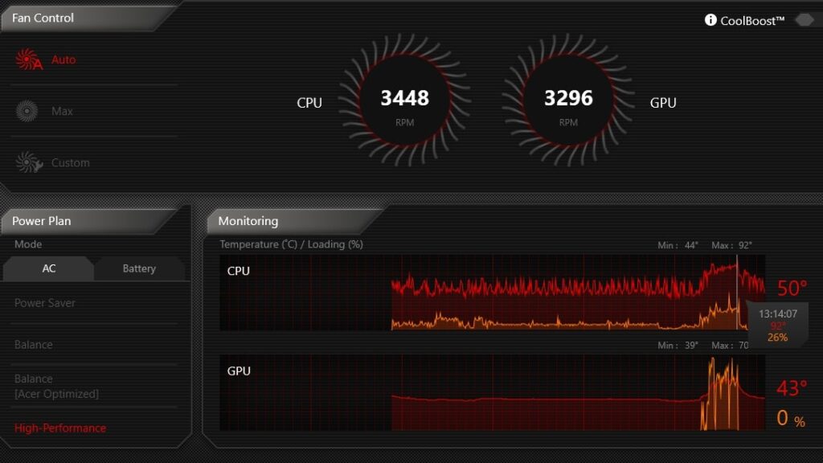Select Balance [Acer Optimized] power plan
This screenshot has width=823, height=463.
56,386
